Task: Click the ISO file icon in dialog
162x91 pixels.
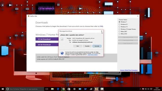Action: click(62, 39)
